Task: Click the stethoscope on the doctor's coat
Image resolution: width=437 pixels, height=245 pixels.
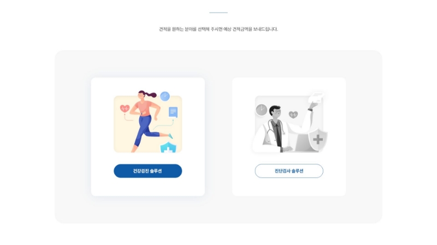Action: [275, 129]
